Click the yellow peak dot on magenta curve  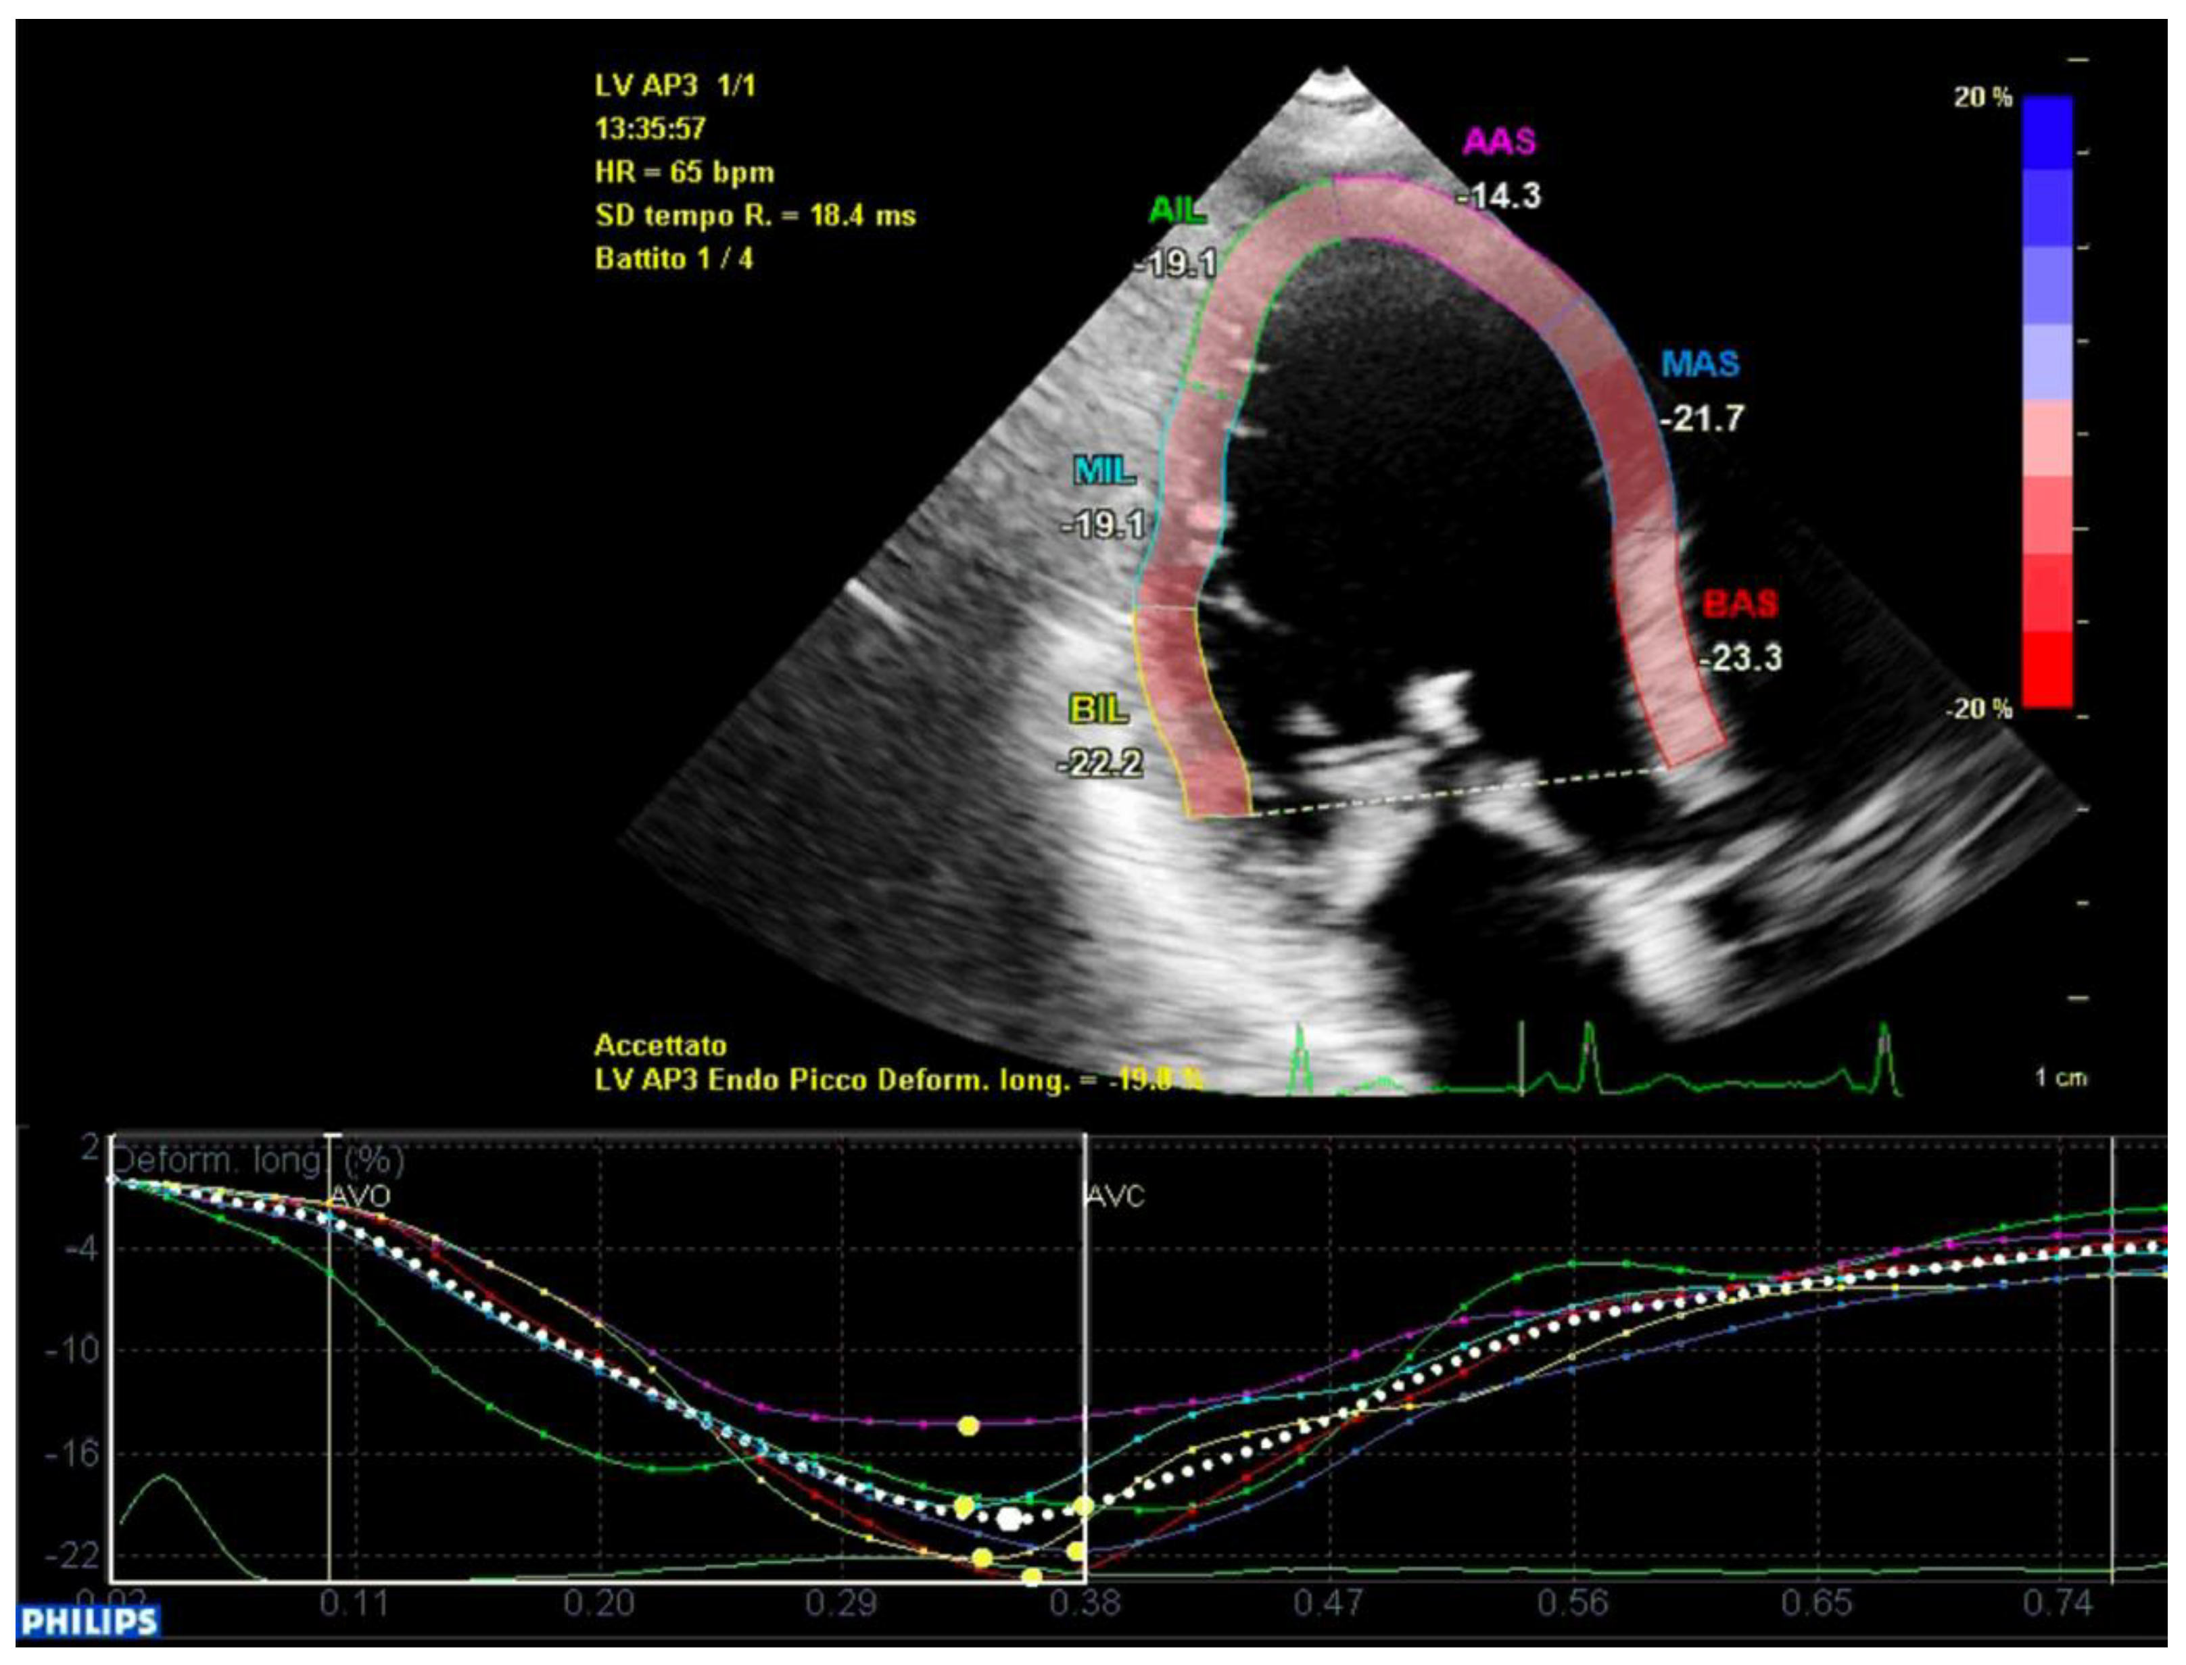pos(968,1426)
